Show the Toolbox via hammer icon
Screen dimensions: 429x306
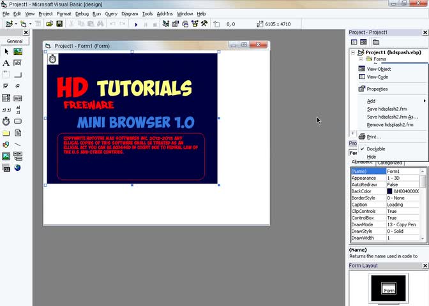click(x=204, y=24)
